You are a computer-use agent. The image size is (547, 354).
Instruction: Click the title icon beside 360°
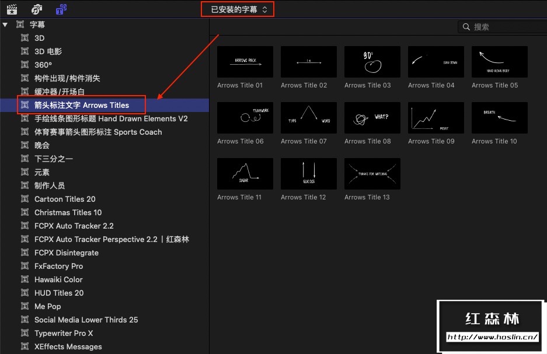click(x=25, y=65)
